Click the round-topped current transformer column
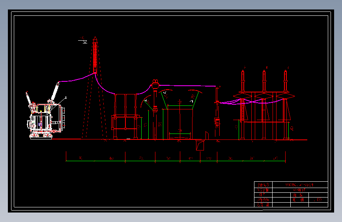342x222 pixels. click(155, 109)
